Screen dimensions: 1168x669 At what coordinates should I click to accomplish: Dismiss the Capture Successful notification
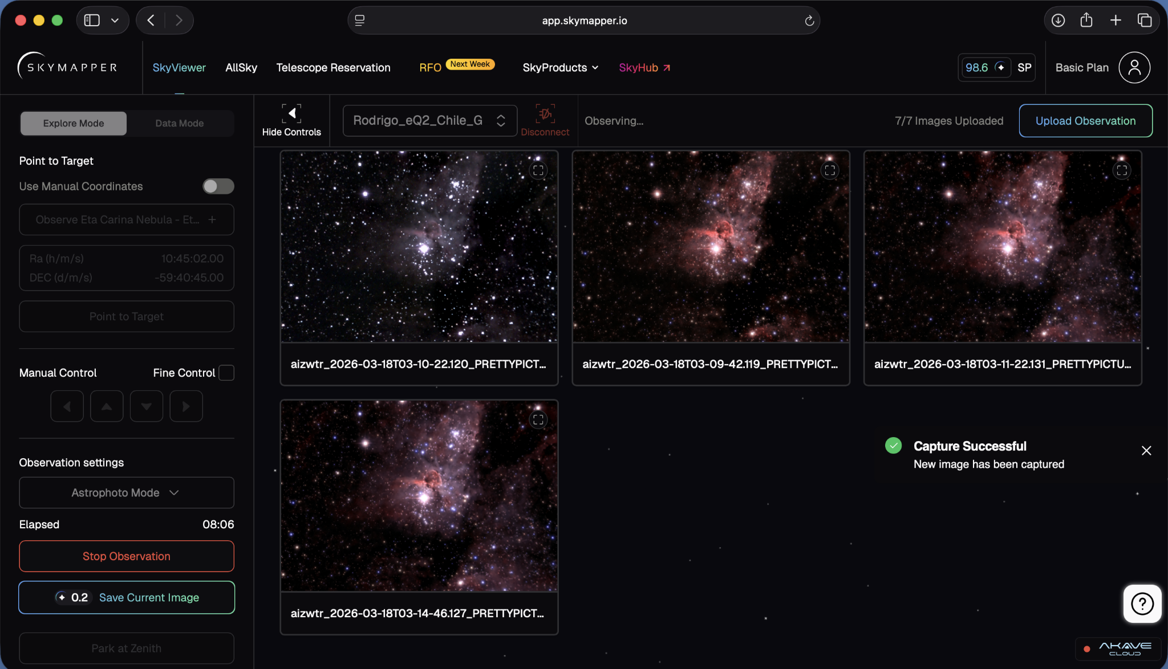[x=1146, y=451]
